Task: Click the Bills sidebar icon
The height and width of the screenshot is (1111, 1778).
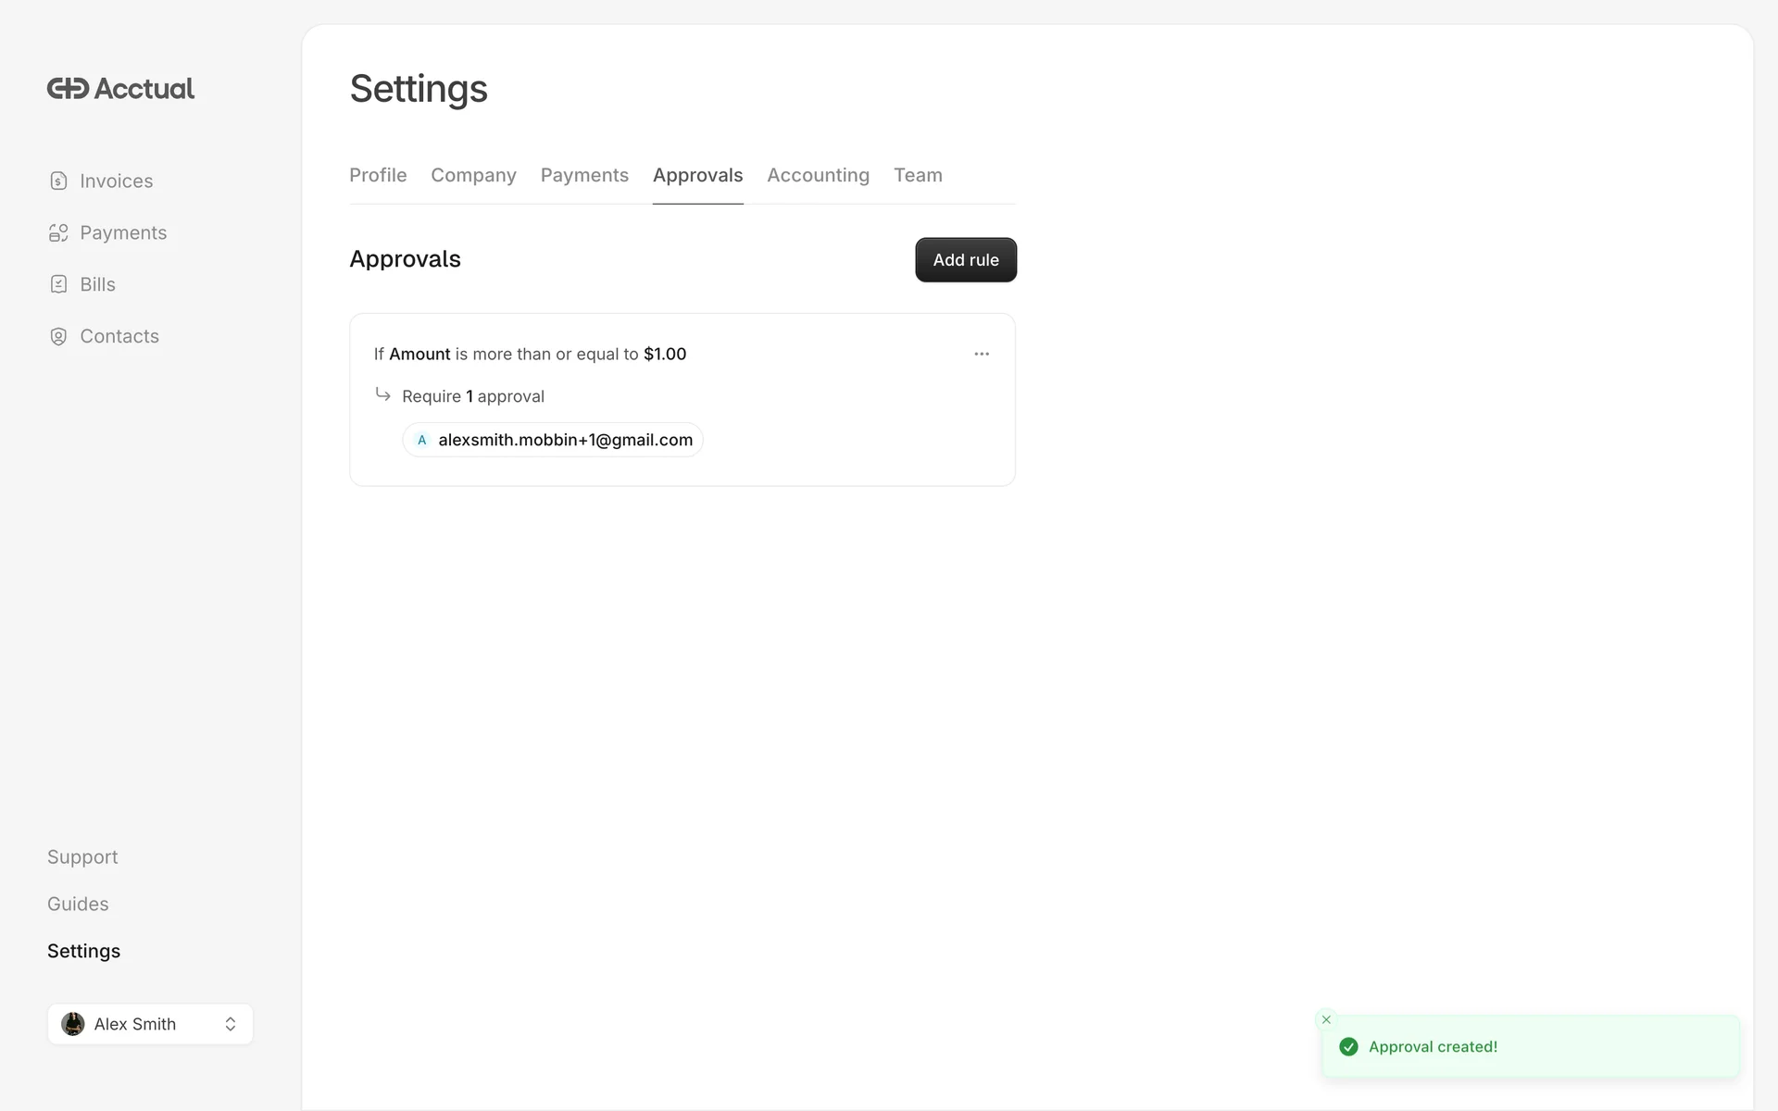Action: click(58, 284)
